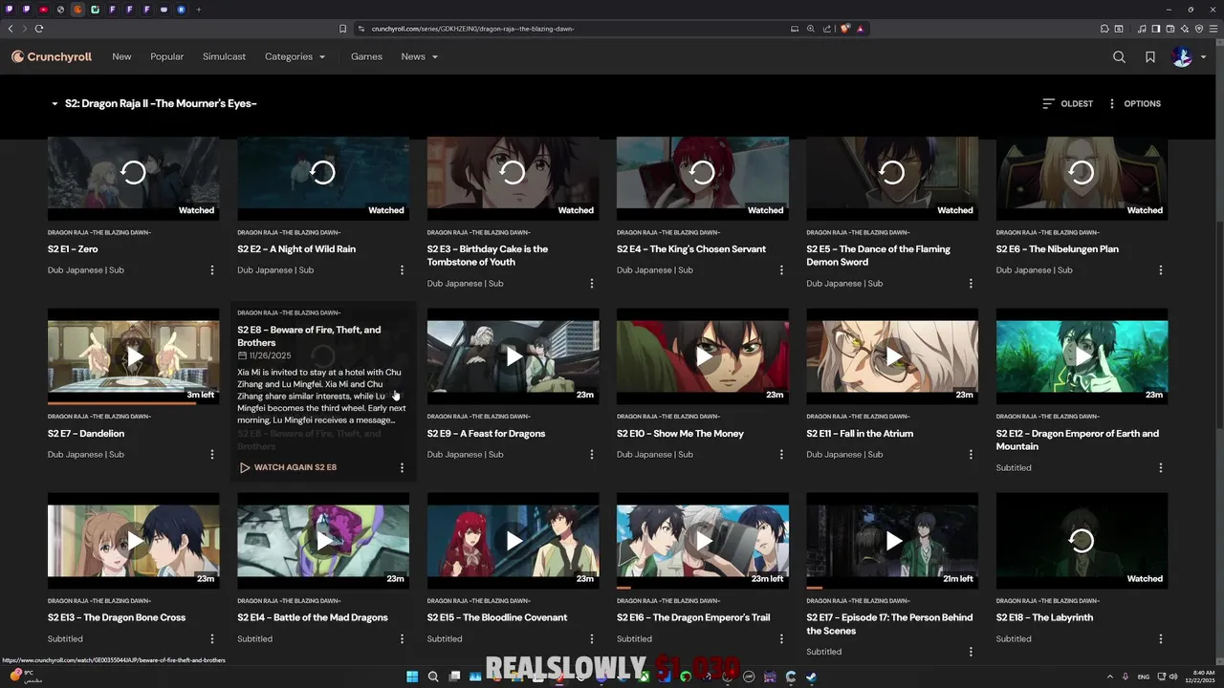The height and width of the screenshot is (688, 1224).
Task: Open three-dot menu for S2 E7 Dandelion
Action: [x=212, y=455]
